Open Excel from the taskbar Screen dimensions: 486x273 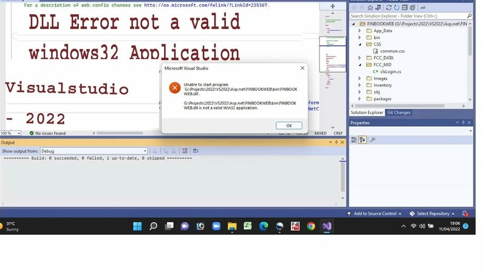pyautogui.click(x=248, y=226)
